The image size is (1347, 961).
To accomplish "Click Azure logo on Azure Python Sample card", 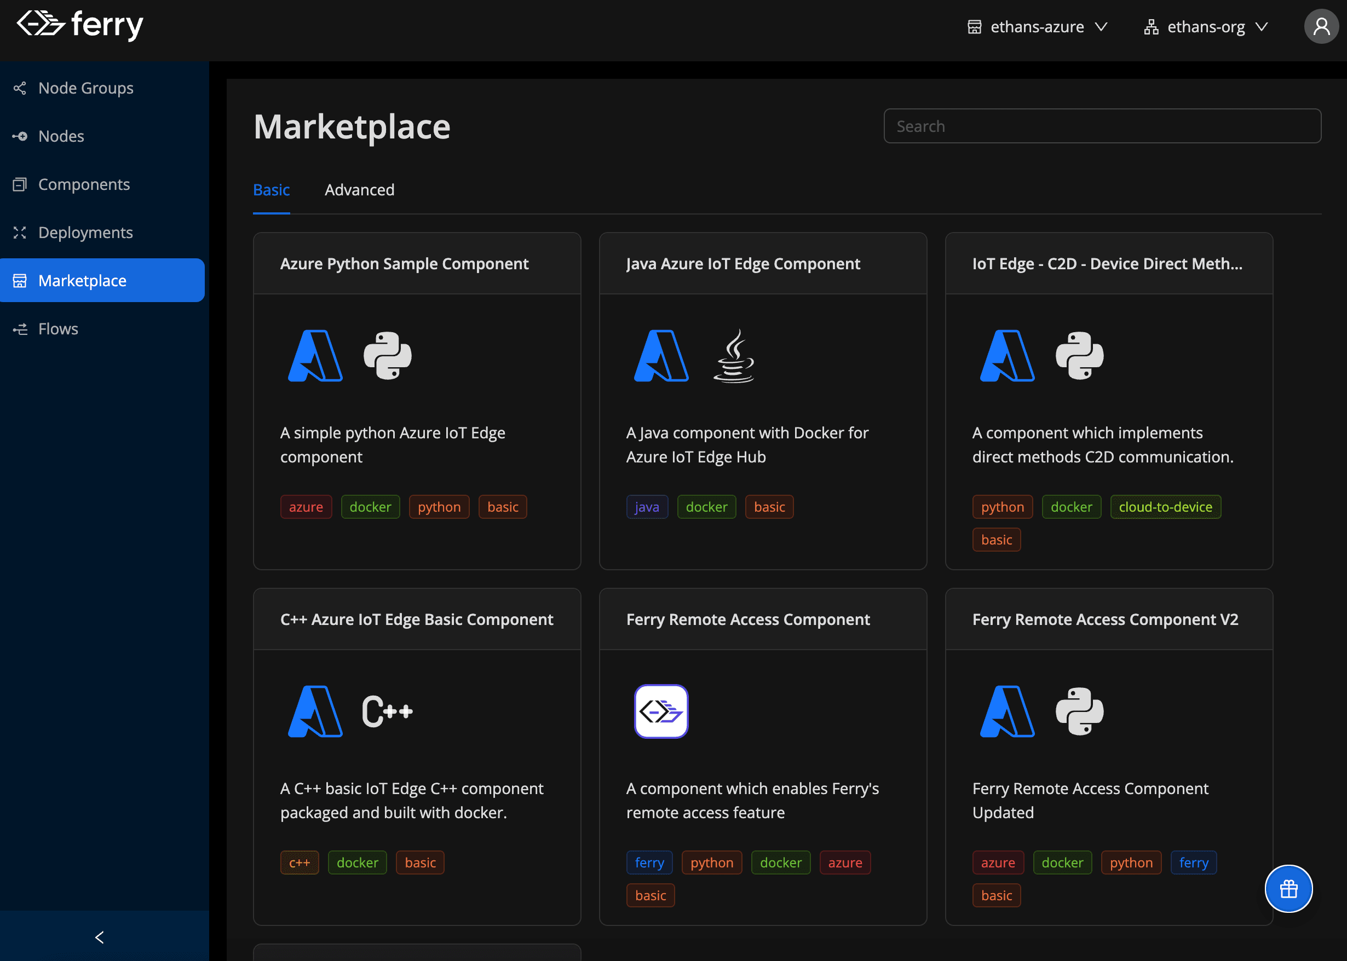I will coord(315,356).
